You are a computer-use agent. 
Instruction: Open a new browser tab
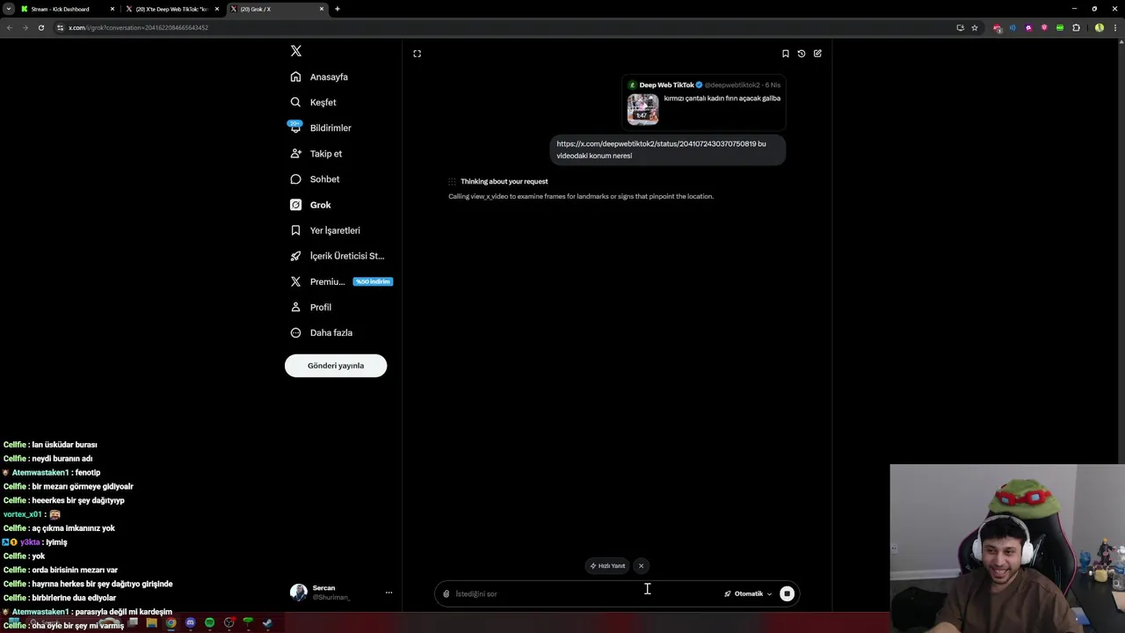(337, 9)
